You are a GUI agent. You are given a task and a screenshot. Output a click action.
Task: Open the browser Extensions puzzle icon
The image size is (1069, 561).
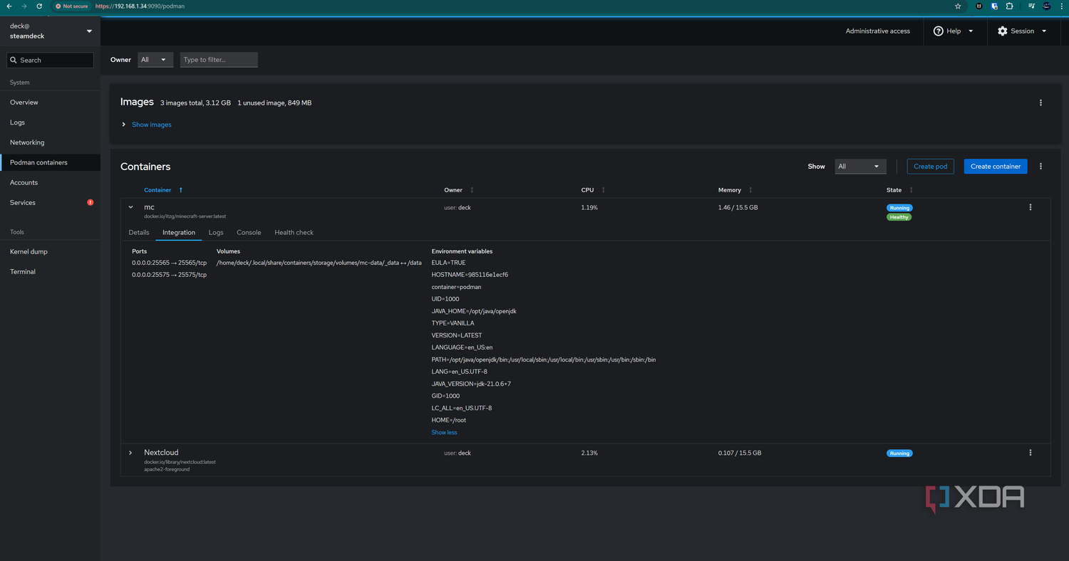[x=1010, y=6]
